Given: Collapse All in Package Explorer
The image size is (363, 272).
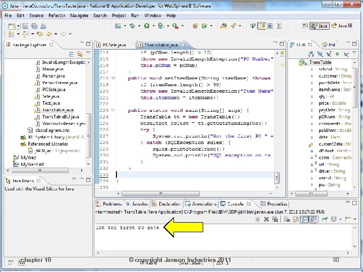Looking at the screenshot, I should (x=72, y=54).
